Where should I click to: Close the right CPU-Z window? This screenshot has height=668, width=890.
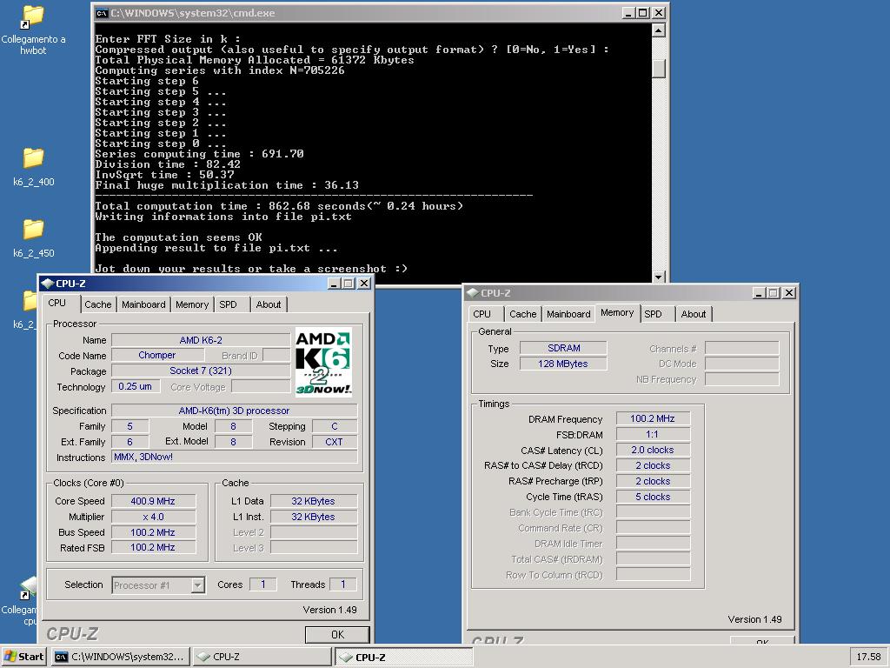click(x=789, y=293)
